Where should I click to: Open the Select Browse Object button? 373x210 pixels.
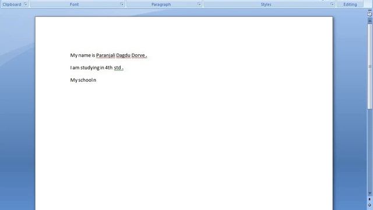[370, 205]
